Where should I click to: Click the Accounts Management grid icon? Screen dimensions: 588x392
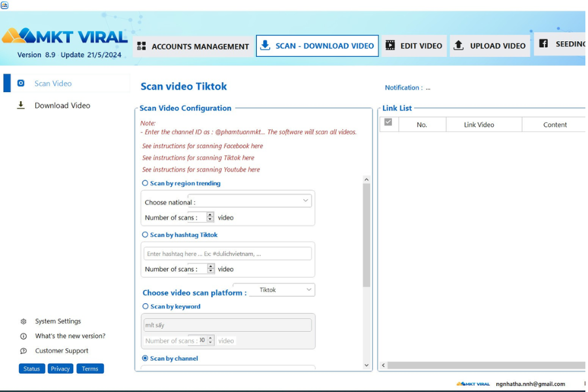click(x=141, y=46)
